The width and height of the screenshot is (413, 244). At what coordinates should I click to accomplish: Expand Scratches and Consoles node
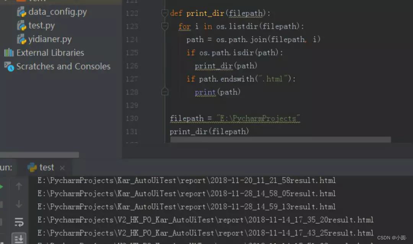[x=63, y=67]
